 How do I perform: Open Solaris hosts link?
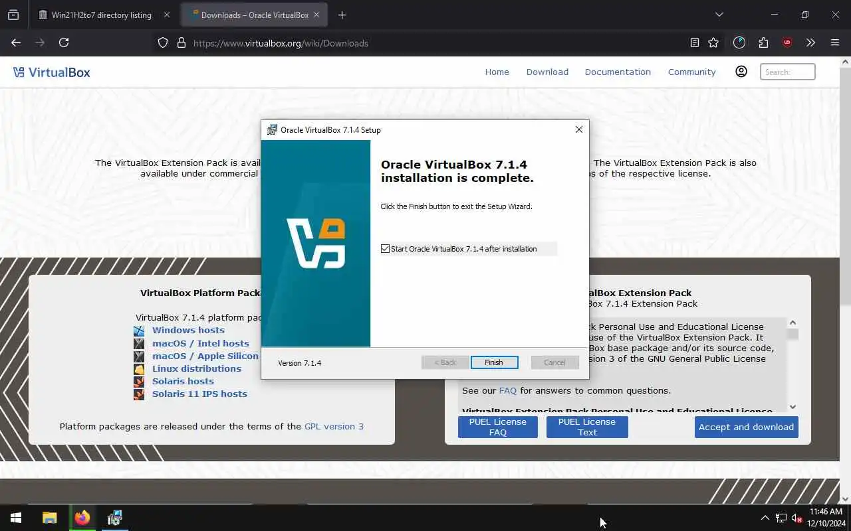183,381
